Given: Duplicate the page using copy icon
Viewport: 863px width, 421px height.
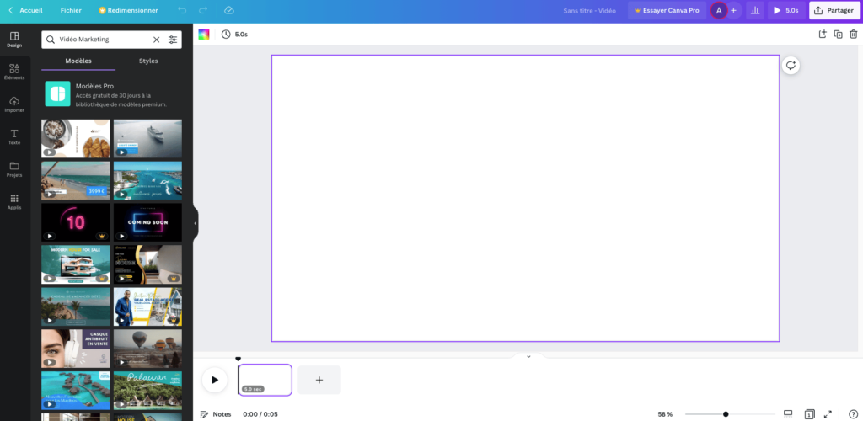Looking at the screenshot, I should tap(838, 34).
